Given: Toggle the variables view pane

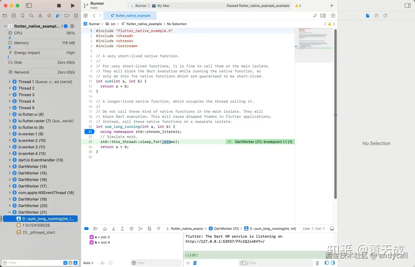Looking at the screenshot, I should pos(327,263).
